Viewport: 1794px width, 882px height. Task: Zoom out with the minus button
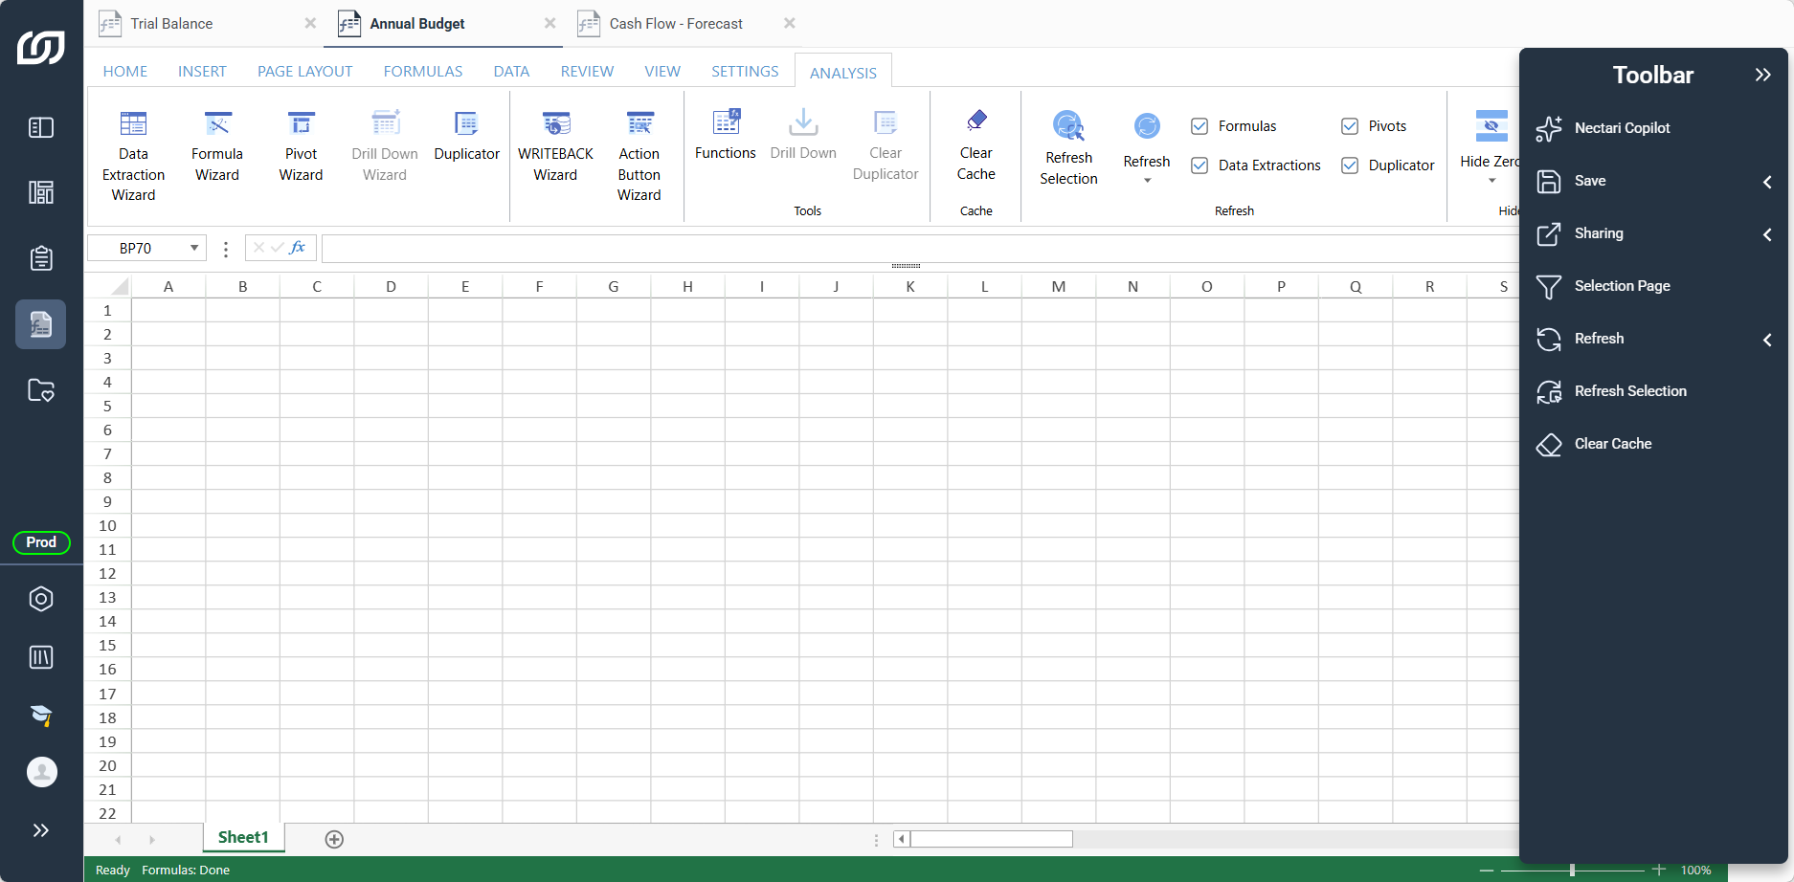tap(1486, 871)
